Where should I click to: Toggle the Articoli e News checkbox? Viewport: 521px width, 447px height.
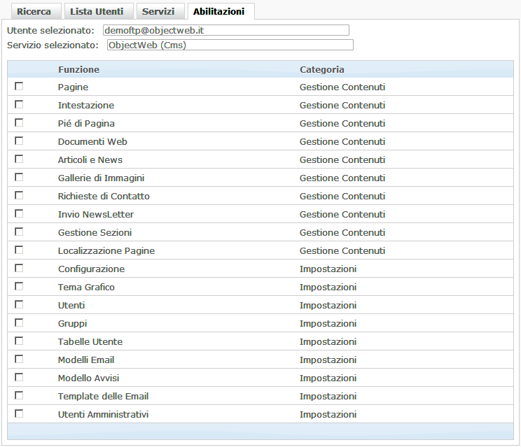pyautogui.click(x=19, y=159)
